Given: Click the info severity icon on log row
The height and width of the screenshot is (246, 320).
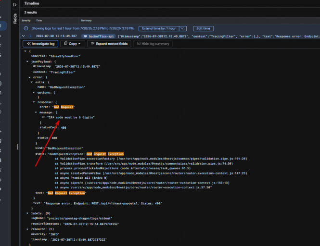Looking at the screenshot, I should [x=30, y=36].
